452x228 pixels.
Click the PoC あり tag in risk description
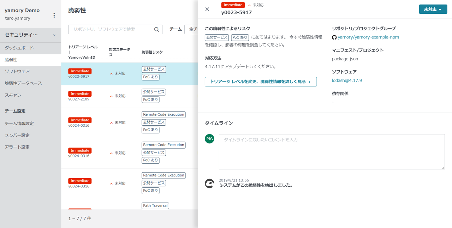(x=240, y=37)
